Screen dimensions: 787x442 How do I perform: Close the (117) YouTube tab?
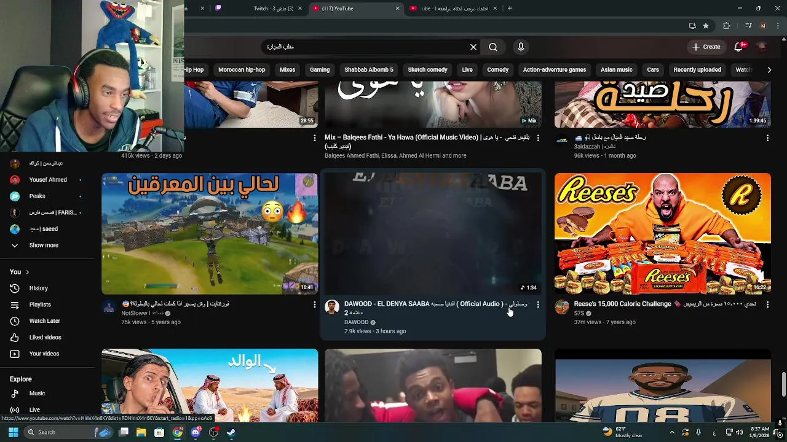(x=397, y=9)
